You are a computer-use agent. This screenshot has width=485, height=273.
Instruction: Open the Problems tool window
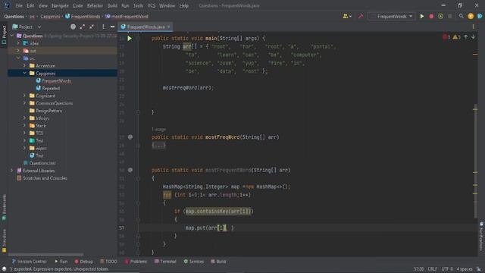[136, 262]
